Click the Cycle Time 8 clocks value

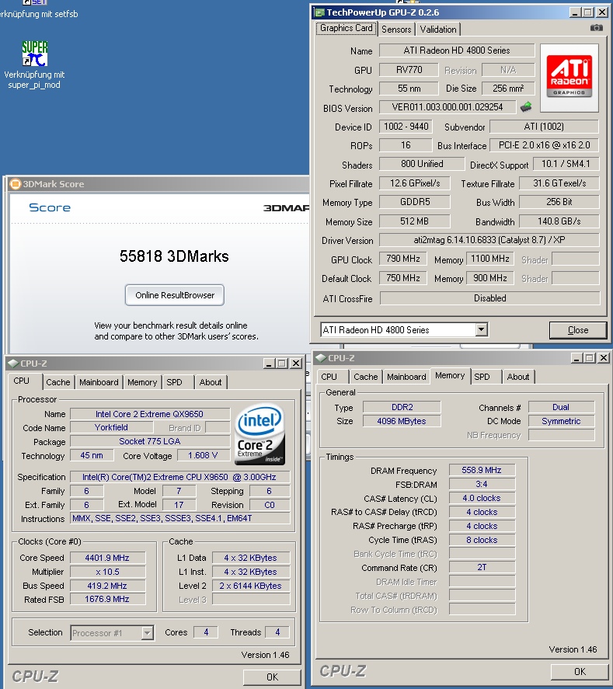482,540
